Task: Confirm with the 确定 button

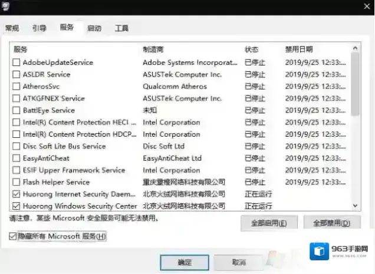Action: (x=185, y=263)
